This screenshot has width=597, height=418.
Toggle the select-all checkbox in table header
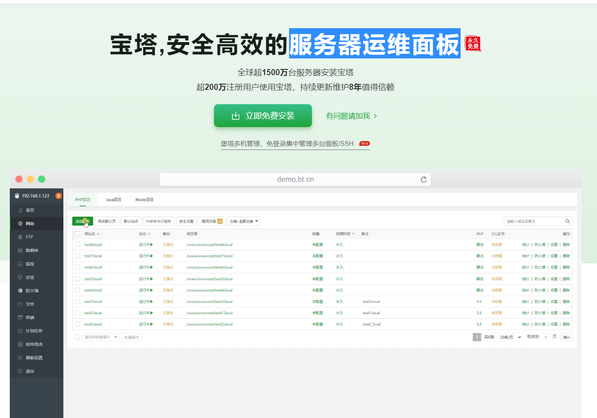point(77,234)
